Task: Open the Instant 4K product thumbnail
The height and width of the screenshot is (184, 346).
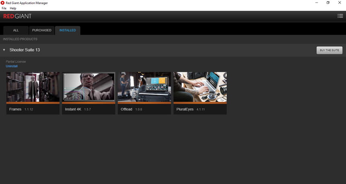Action: point(89,87)
